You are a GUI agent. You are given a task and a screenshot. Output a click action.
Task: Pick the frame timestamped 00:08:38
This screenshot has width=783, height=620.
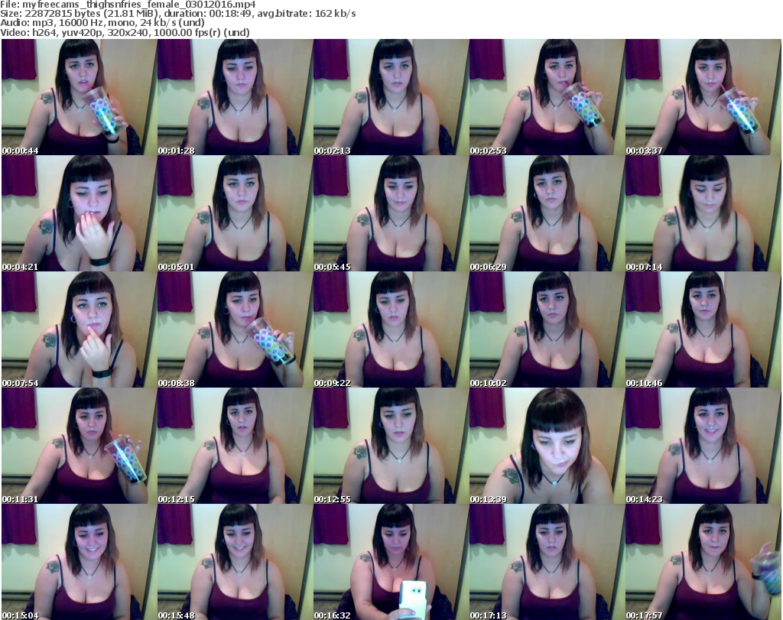[236, 329]
